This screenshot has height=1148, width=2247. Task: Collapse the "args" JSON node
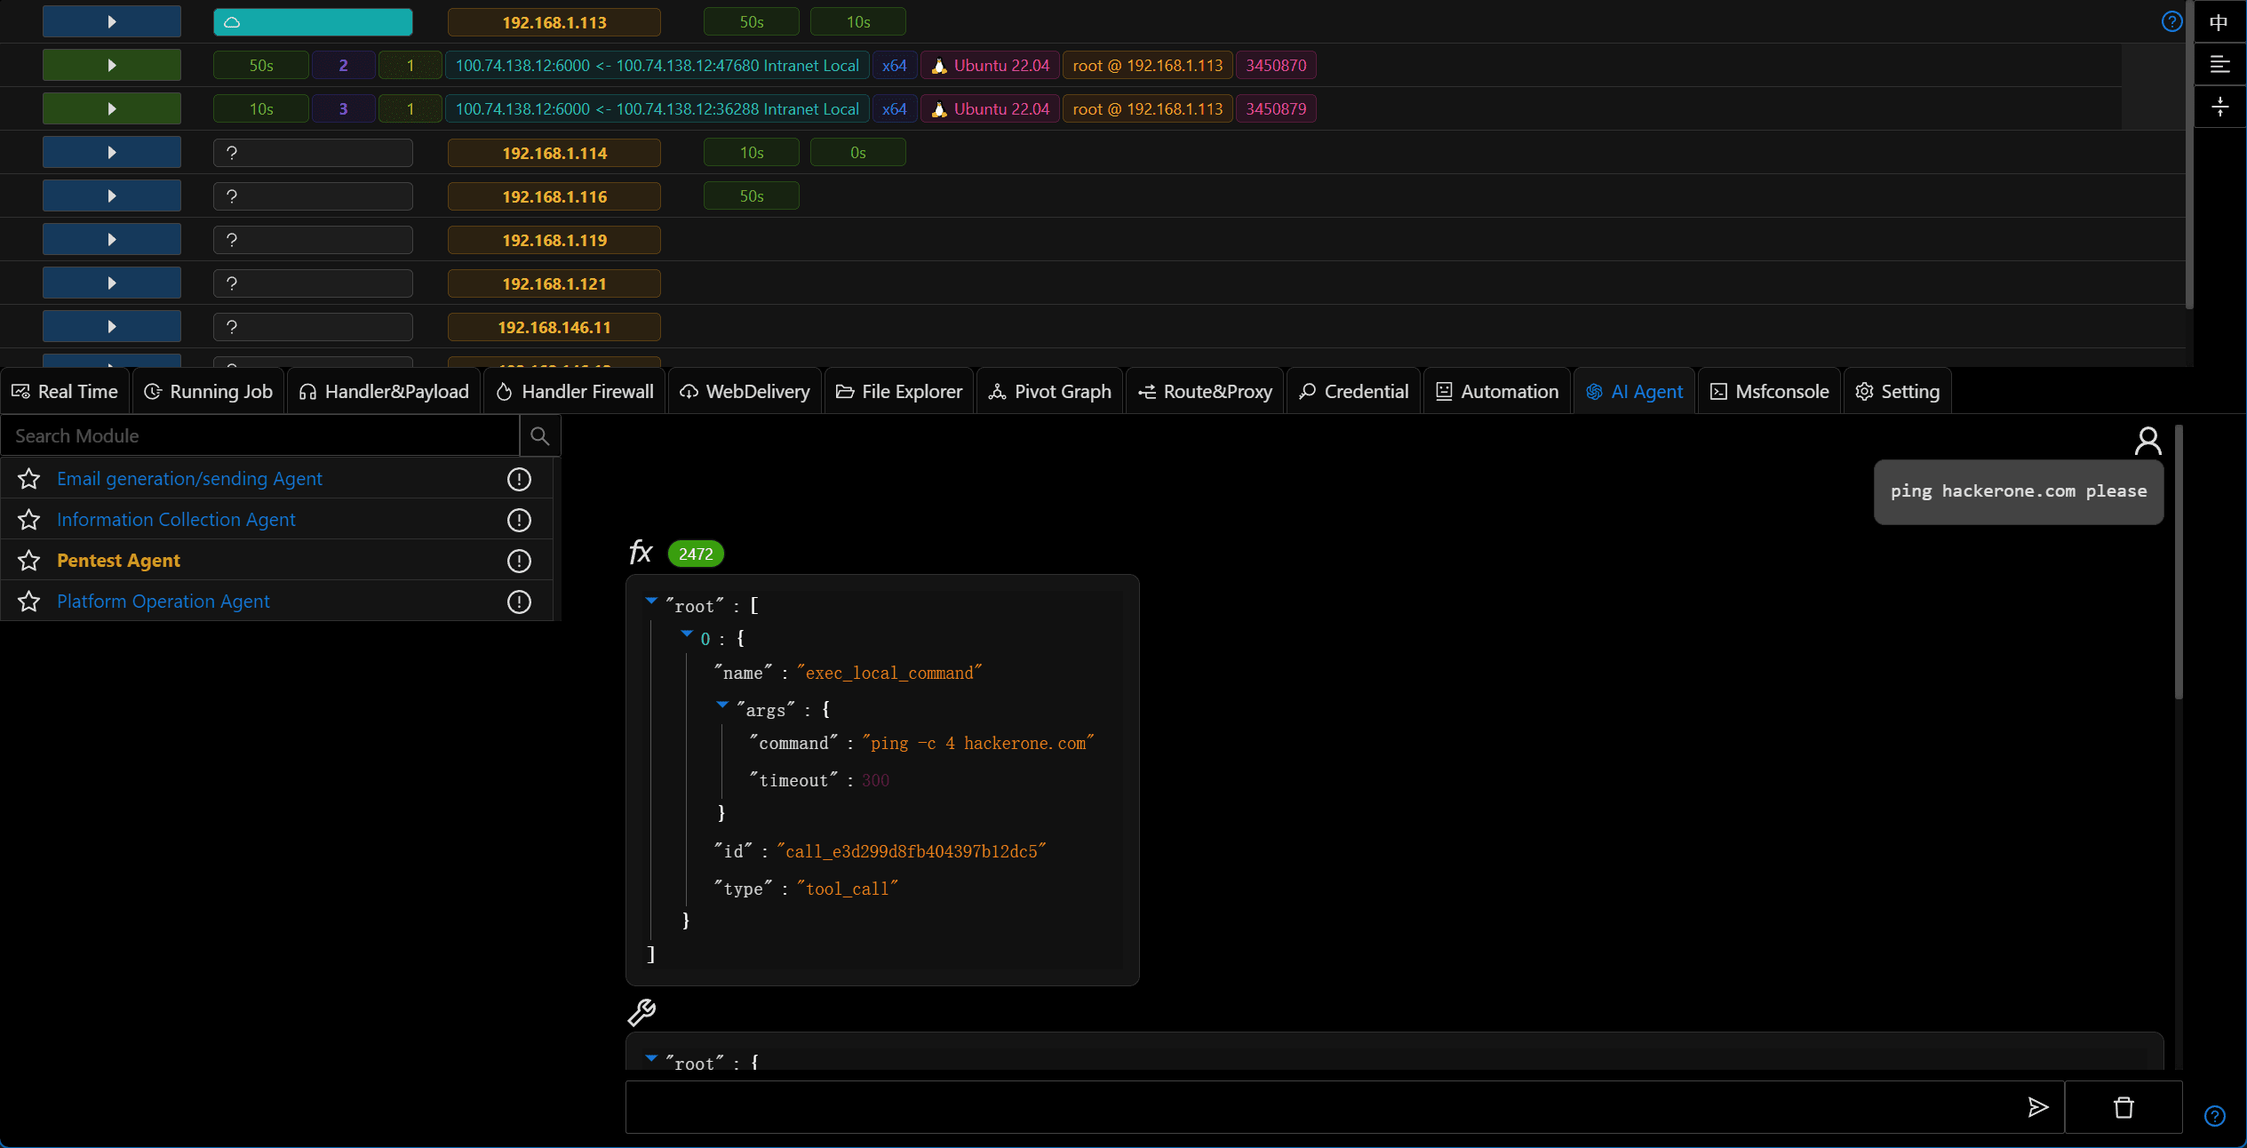[x=722, y=705]
